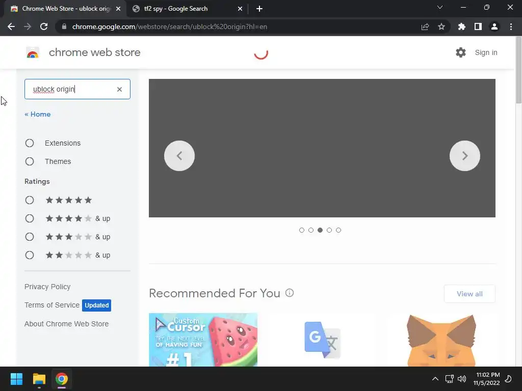Show info for Recommended For You
The height and width of the screenshot is (391, 522).
click(x=290, y=293)
